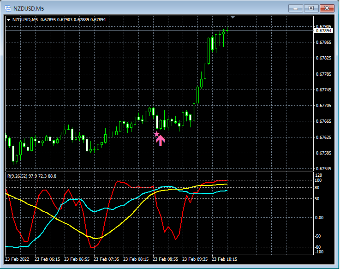This screenshot has width=340, height=269.
Task: Click the 0.67665 price scale label
Action: click(323, 121)
